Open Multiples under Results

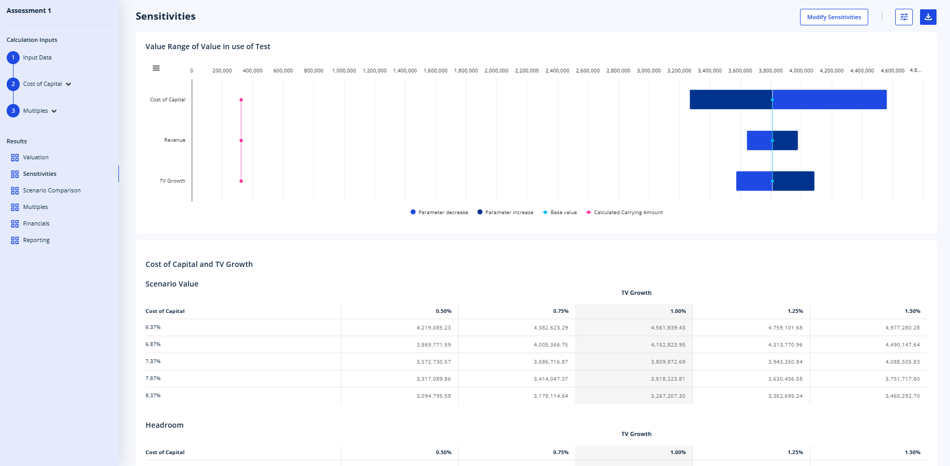[35, 207]
